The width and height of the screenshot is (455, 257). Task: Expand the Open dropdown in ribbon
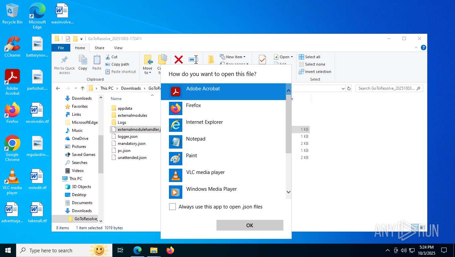(283, 57)
